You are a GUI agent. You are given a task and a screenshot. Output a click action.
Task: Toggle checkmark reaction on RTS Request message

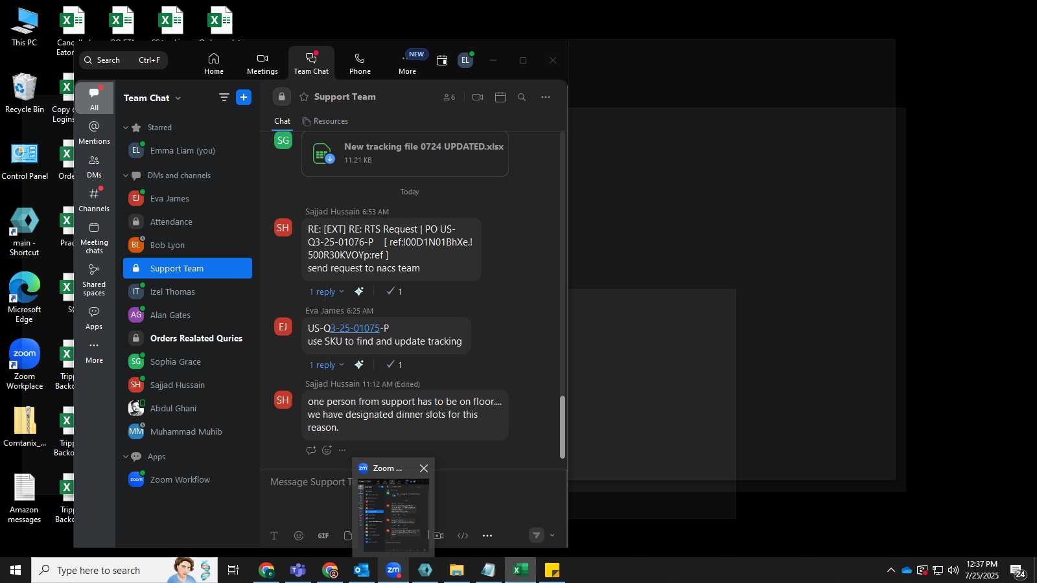pos(394,291)
